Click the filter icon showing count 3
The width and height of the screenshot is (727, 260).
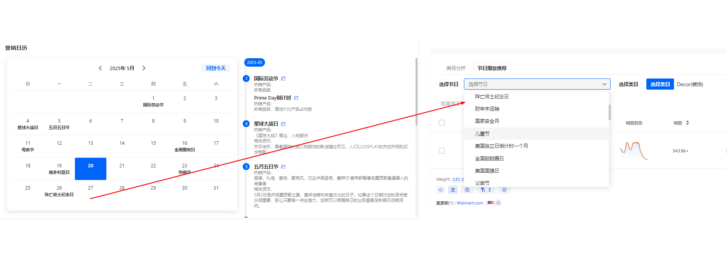485,190
